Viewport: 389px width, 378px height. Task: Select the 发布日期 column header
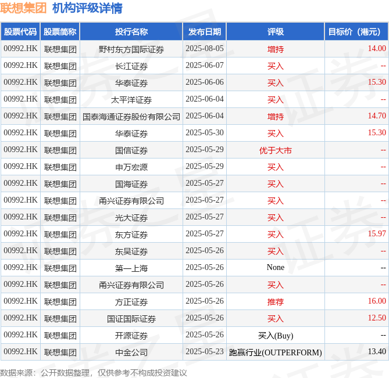(x=205, y=32)
